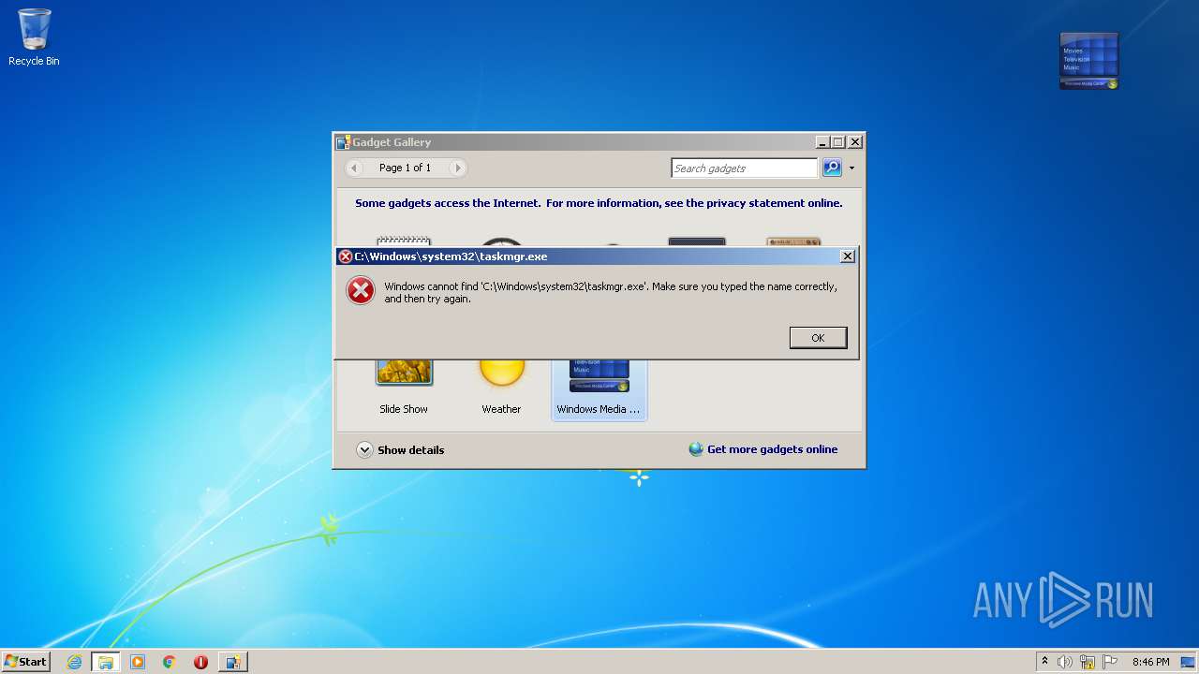Click the red error icon in the dialog
Viewport: 1199px width, 674px height.
(x=361, y=291)
